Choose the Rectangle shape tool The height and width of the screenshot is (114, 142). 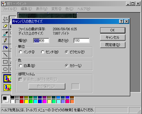[x=5, y=62]
